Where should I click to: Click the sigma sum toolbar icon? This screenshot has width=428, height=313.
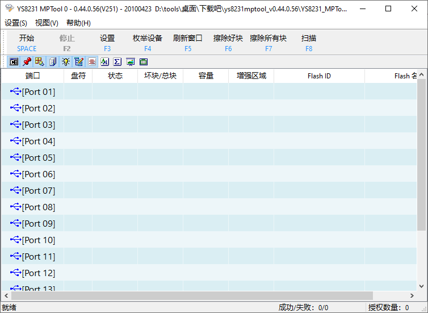pos(118,62)
